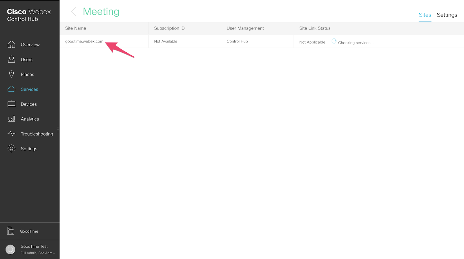Open Analytics in the sidebar menu
The height and width of the screenshot is (259, 464).
pyautogui.click(x=30, y=119)
